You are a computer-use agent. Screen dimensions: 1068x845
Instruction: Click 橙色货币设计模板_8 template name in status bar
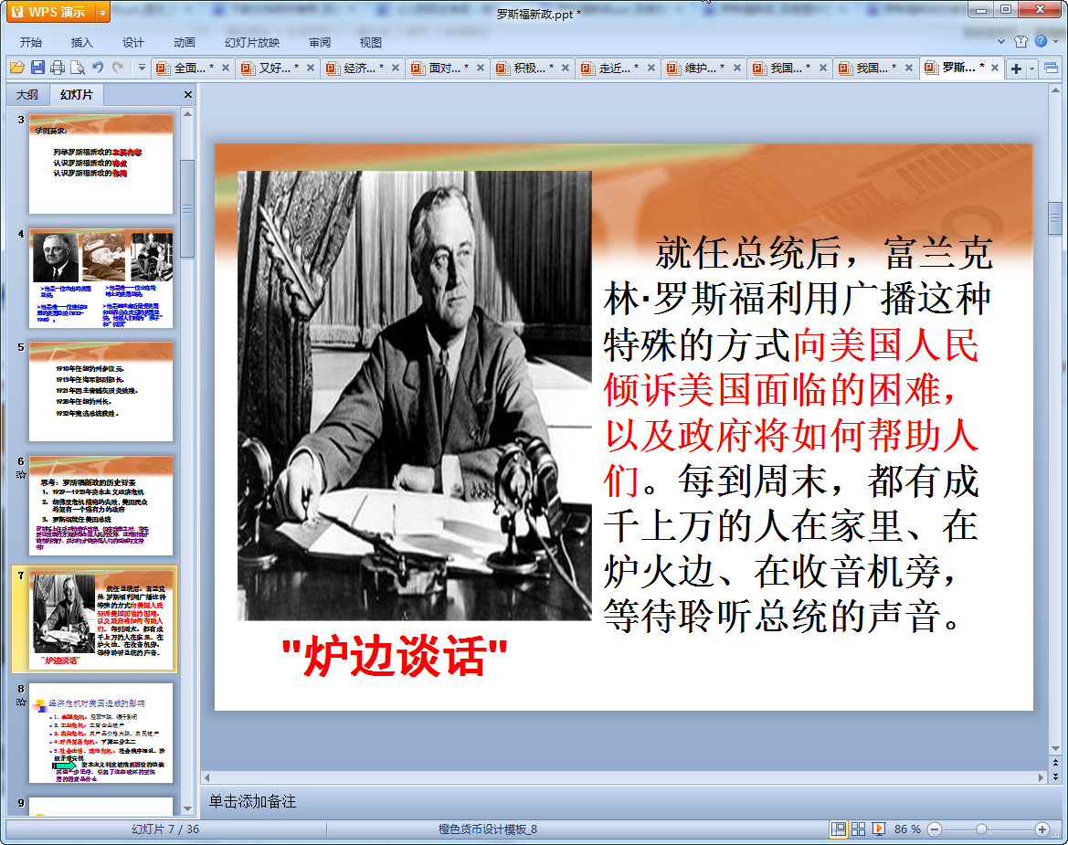pyautogui.click(x=487, y=829)
